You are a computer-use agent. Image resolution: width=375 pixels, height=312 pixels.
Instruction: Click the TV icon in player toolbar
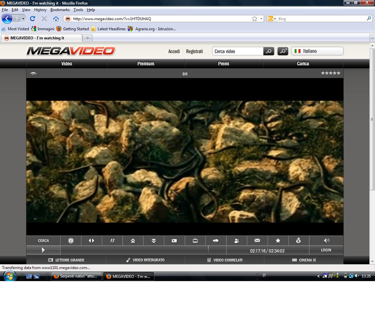pyautogui.click(x=195, y=241)
